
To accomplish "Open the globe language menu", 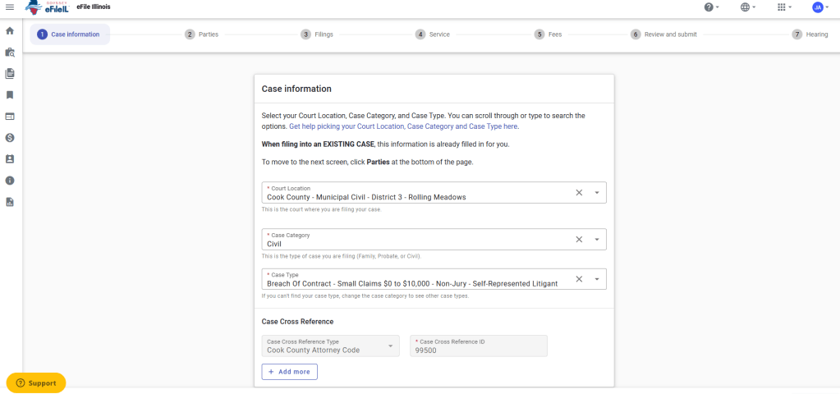I will (x=746, y=7).
